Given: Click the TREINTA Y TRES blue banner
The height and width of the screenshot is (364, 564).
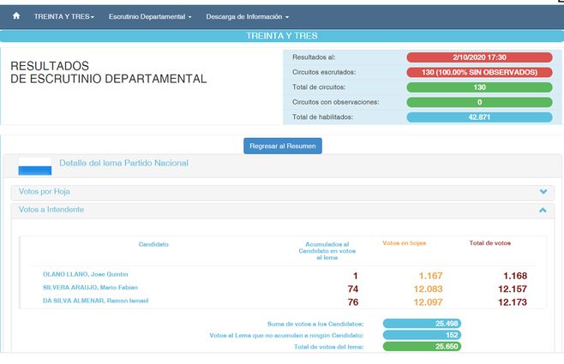Looking at the screenshot, I should pyautogui.click(x=282, y=36).
